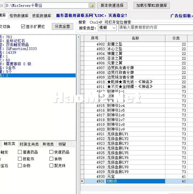Click the folder browse icon beside path field
This screenshot has height=194, width=193.
pyautogui.click(x=91, y=6)
